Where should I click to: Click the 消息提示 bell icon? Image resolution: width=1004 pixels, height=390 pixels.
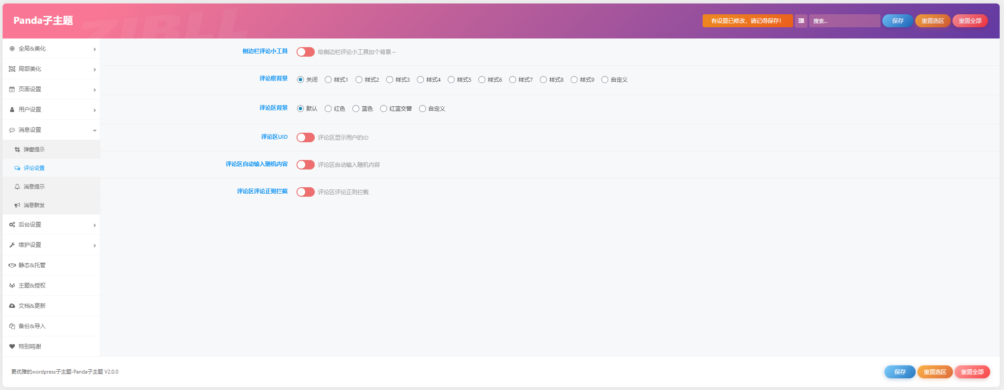point(17,186)
